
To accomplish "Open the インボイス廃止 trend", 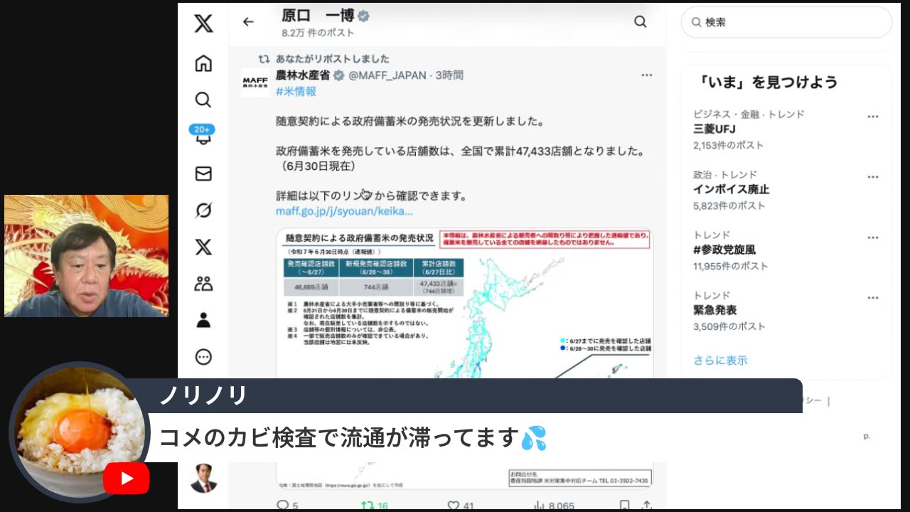I will (x=732, y=190).
